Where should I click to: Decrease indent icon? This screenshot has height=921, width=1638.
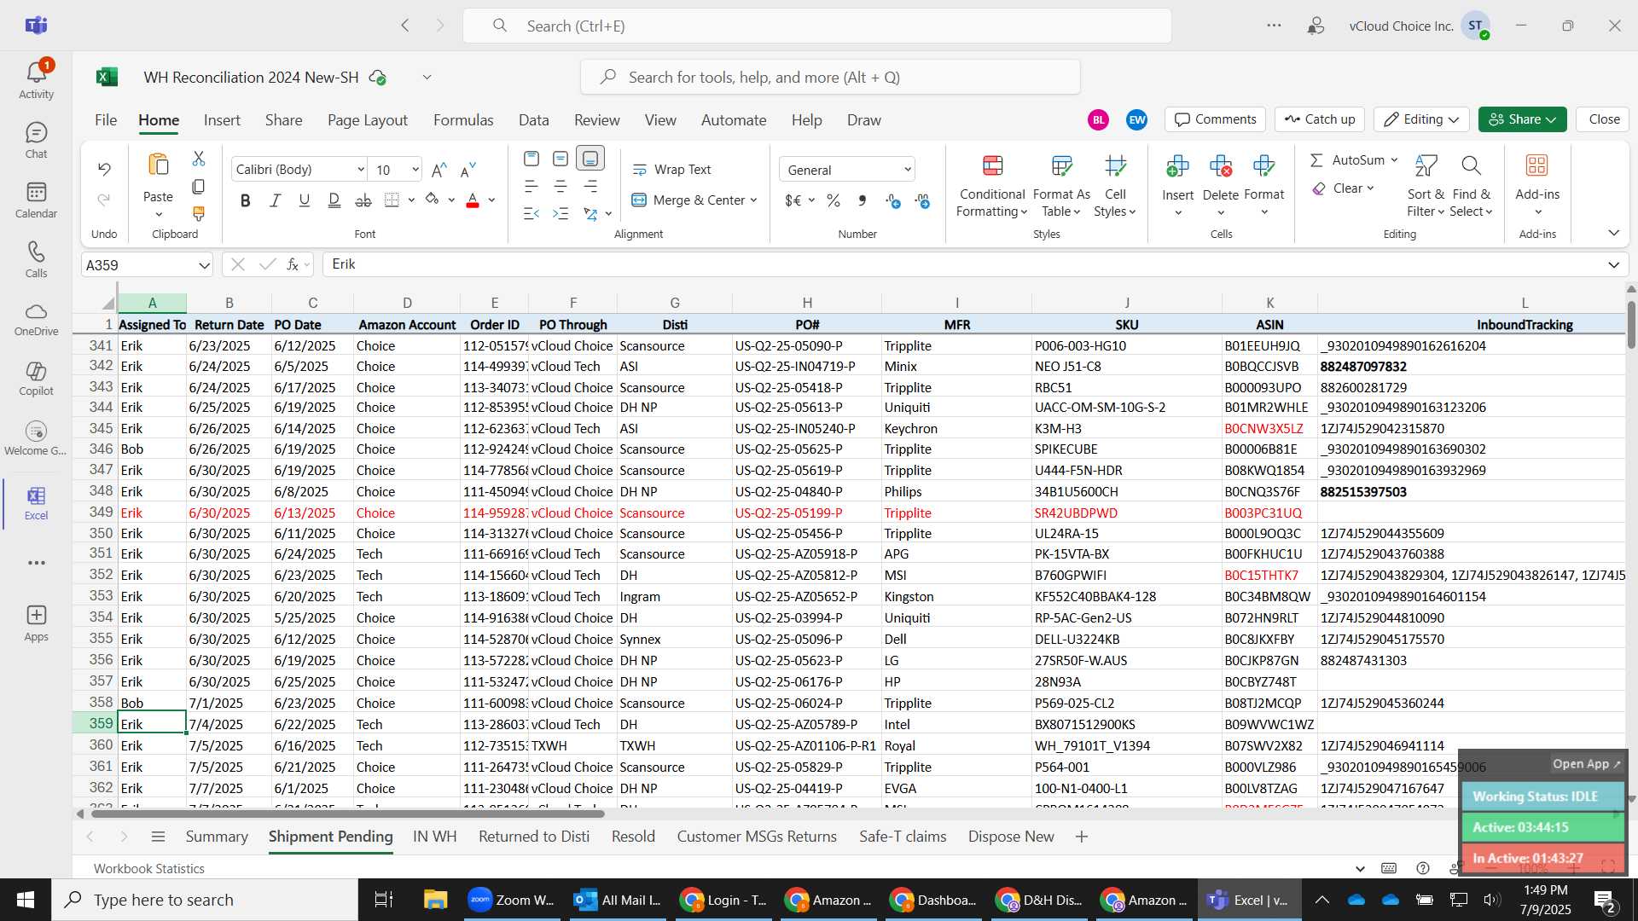pos(531,213)
